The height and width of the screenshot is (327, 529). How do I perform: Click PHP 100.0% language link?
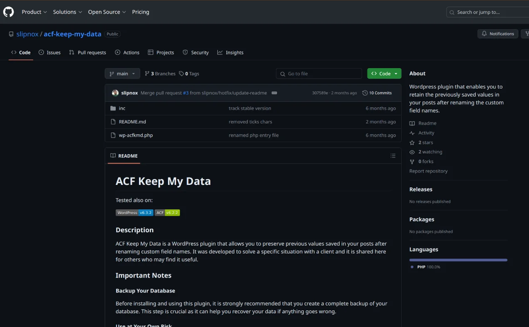(425, 267)
